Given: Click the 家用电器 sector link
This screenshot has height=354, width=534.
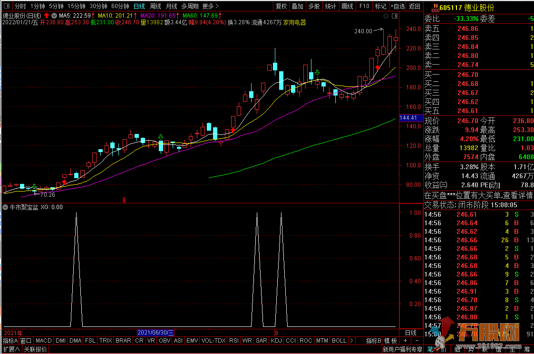Looking at the screenshot, I should [x=294, y=22].
